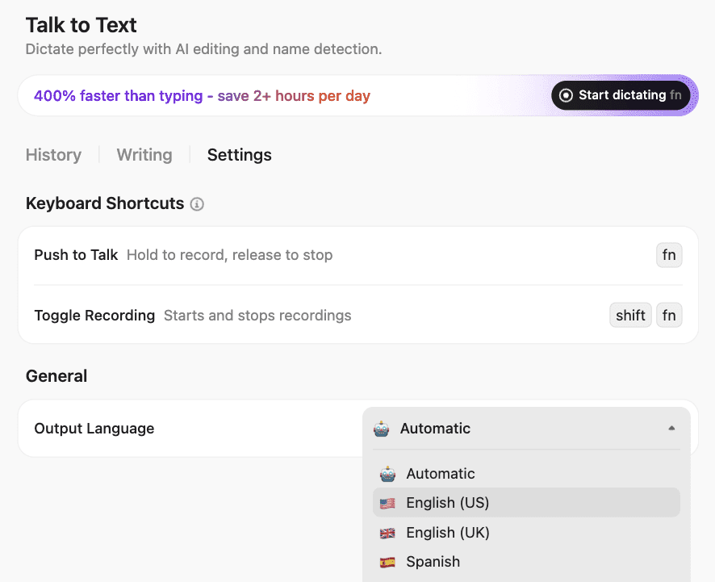Screen dimensions: 715x582
Task: Click the US flag icon next to English (US)
Action: [x=387, y=502]
